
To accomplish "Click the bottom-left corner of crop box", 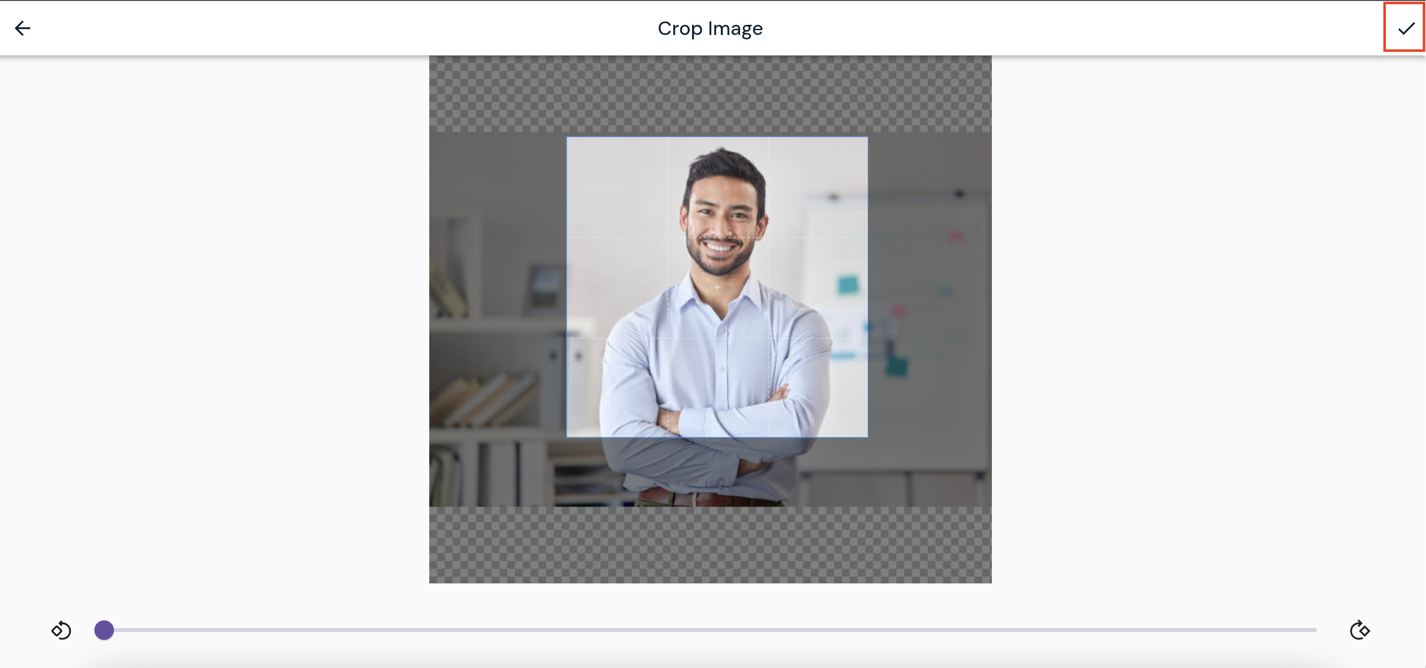I will coord(567,437).
